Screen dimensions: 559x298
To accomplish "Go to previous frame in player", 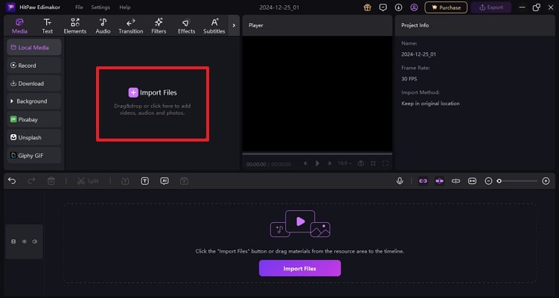I will click(305, 163).
